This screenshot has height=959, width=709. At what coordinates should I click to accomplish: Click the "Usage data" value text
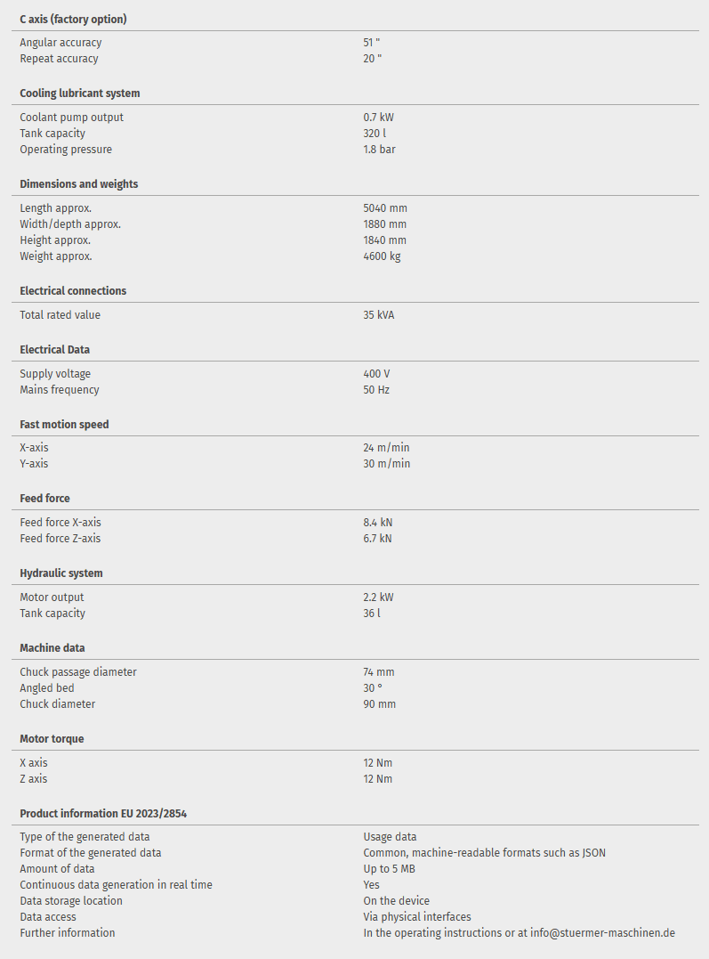coord(390,837)
